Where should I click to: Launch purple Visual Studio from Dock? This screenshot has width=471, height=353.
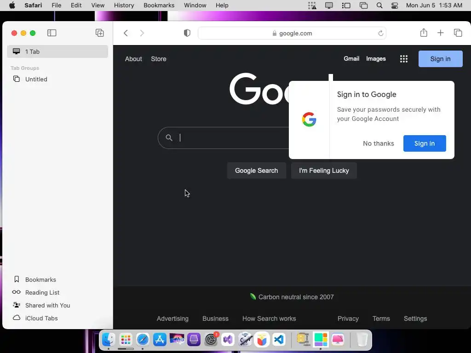pos(228,340)
